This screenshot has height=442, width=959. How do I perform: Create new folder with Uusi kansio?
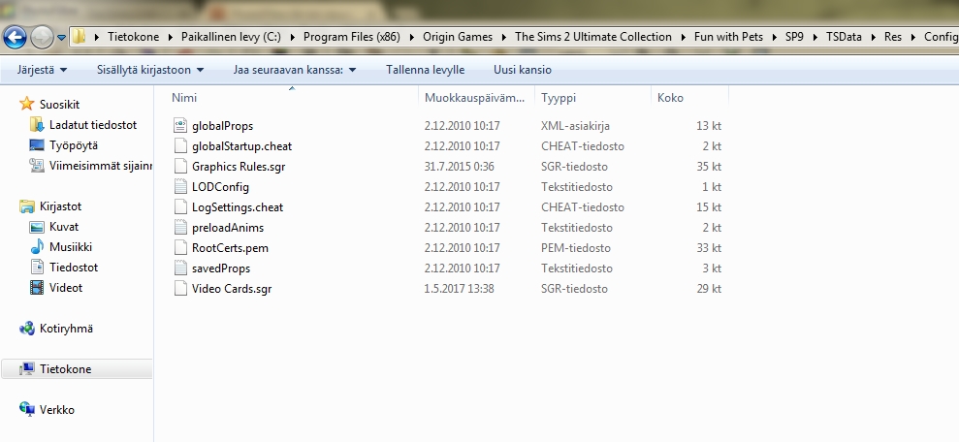pos(523,70)
